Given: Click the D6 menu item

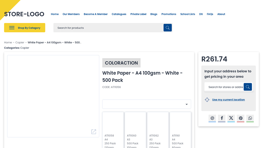Looking at the screenshot, I should pyautogui.click(x=201, y=14).
